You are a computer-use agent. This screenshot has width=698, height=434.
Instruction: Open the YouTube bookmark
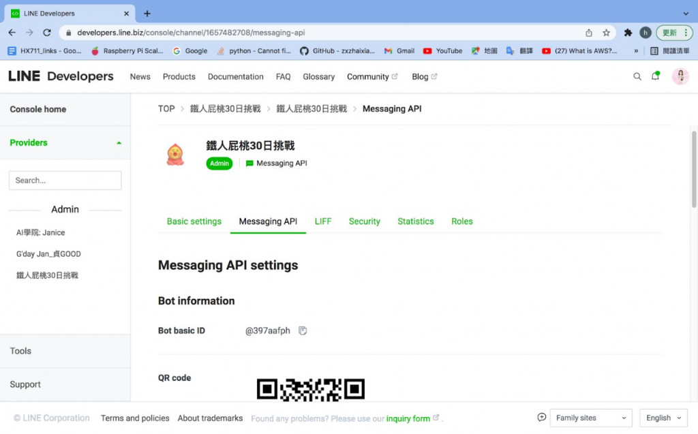(x=443, y=50)
